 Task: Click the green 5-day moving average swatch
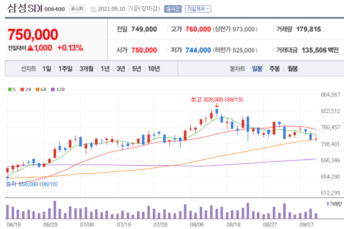point(9,89)
